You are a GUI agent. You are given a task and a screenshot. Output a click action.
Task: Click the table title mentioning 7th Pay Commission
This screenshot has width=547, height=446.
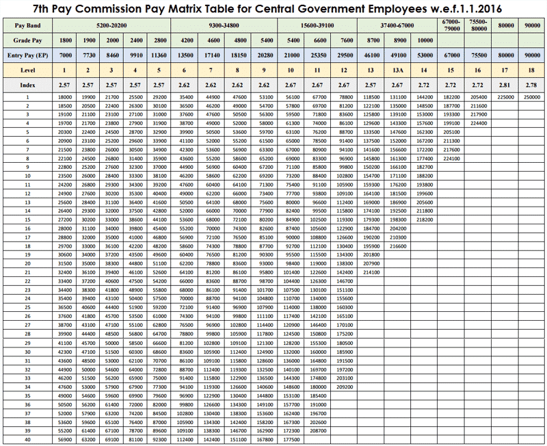tap(267, 9)
